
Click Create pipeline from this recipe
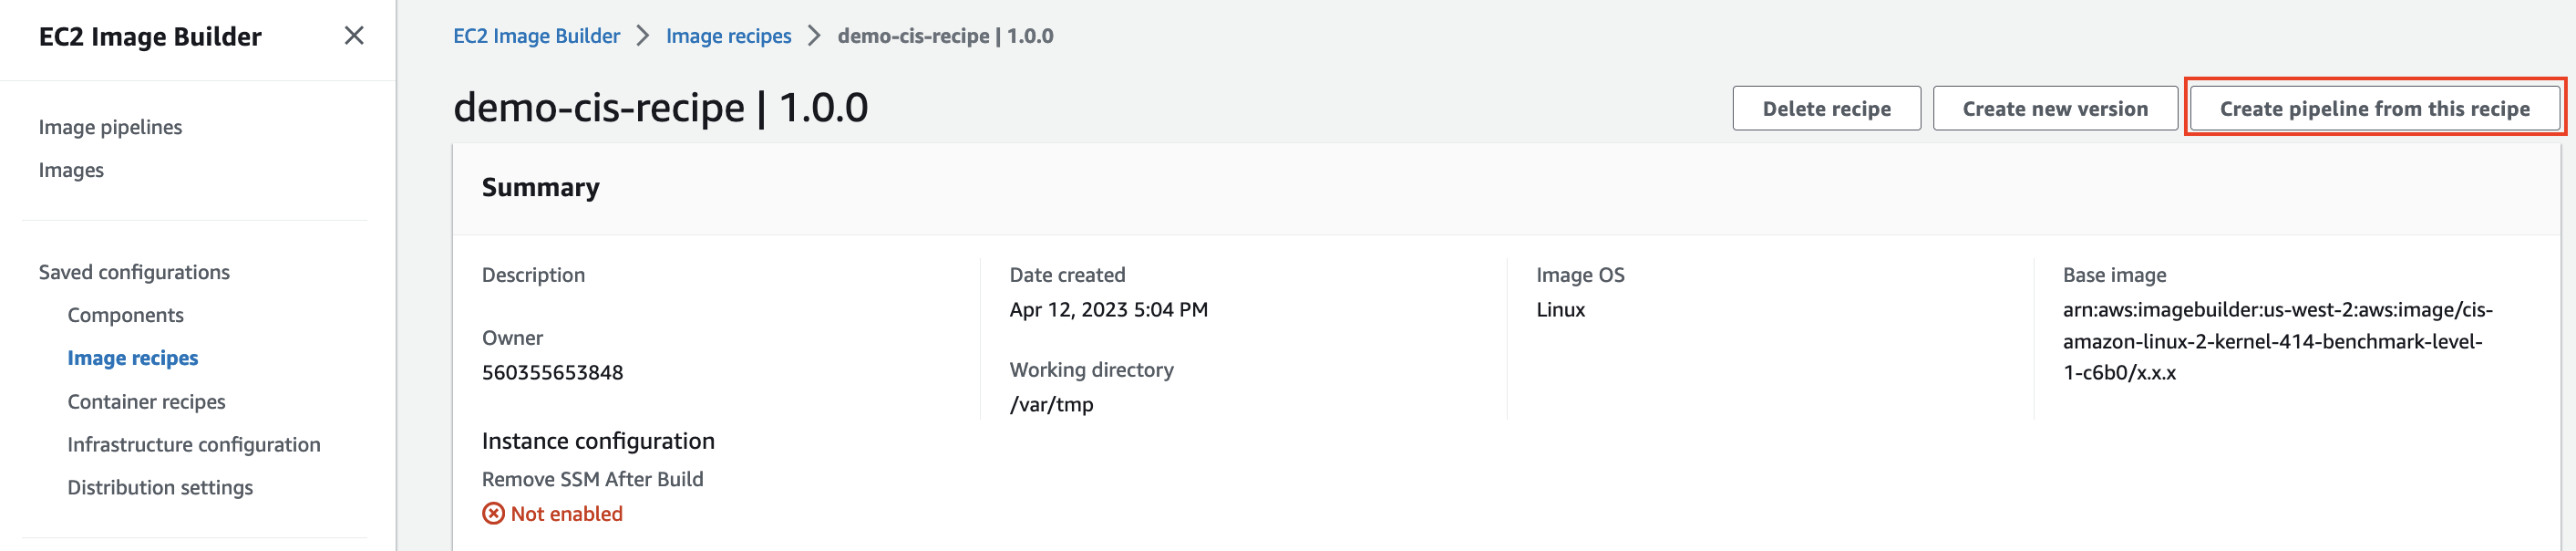point(2374,108)
